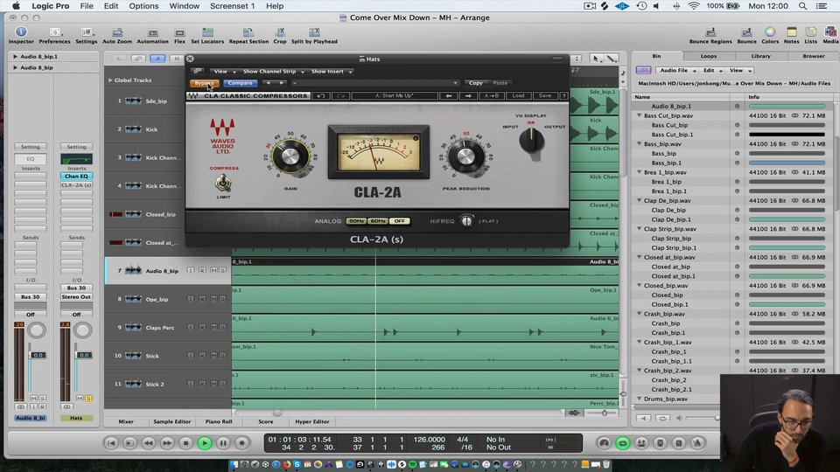The width and height of the screenshot is (840, 472).
Task: Open the Mixer tab at bottom
Action: pyautogui.click(x=126, y=421)
